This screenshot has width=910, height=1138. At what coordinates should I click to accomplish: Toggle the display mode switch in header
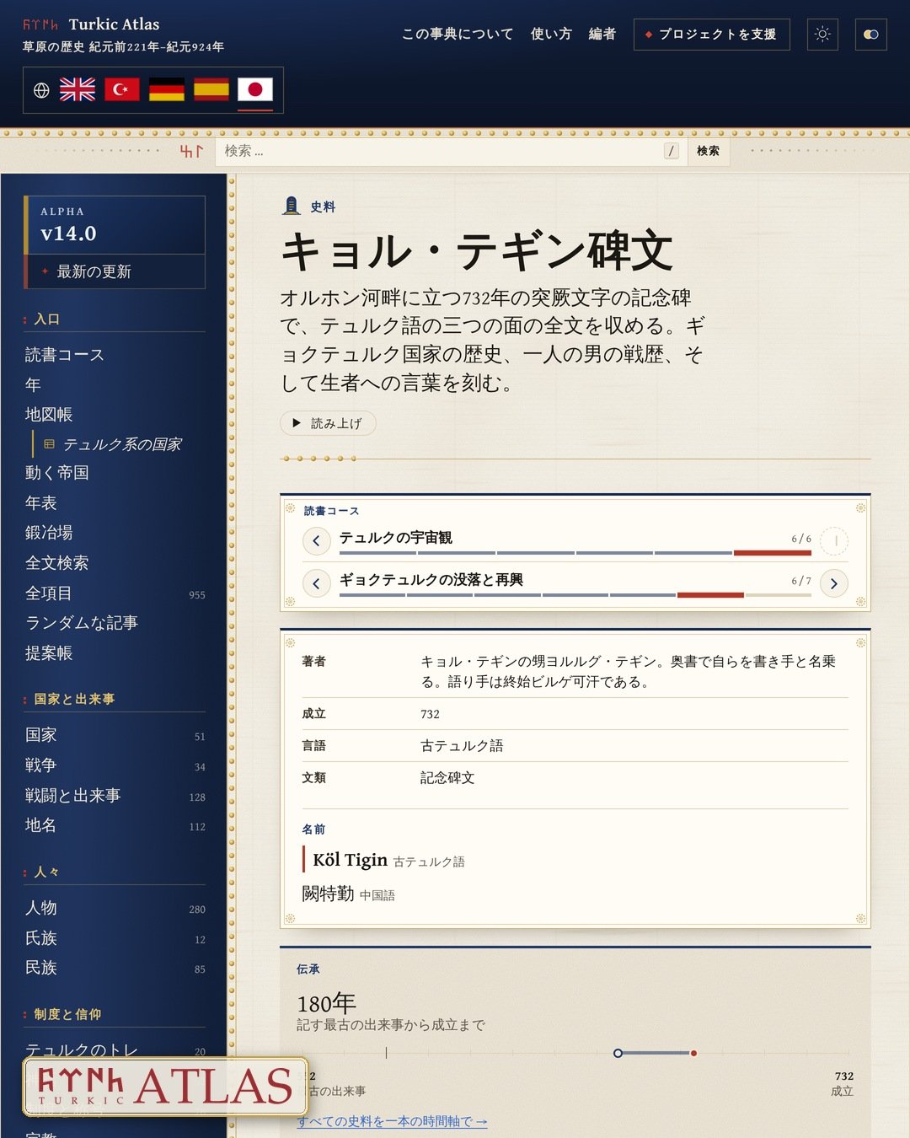click(x=871, y=35)
